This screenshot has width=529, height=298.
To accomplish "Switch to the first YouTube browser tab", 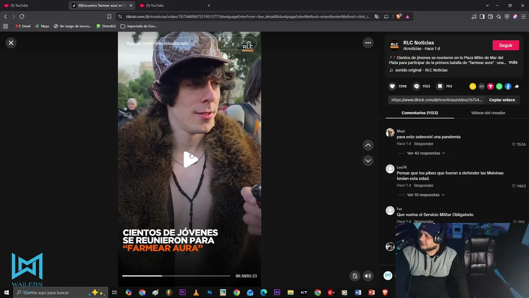I will pos(34,5).
